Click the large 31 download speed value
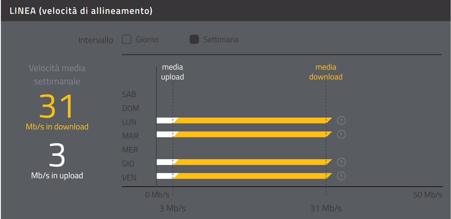 click(x=57, y=107)
